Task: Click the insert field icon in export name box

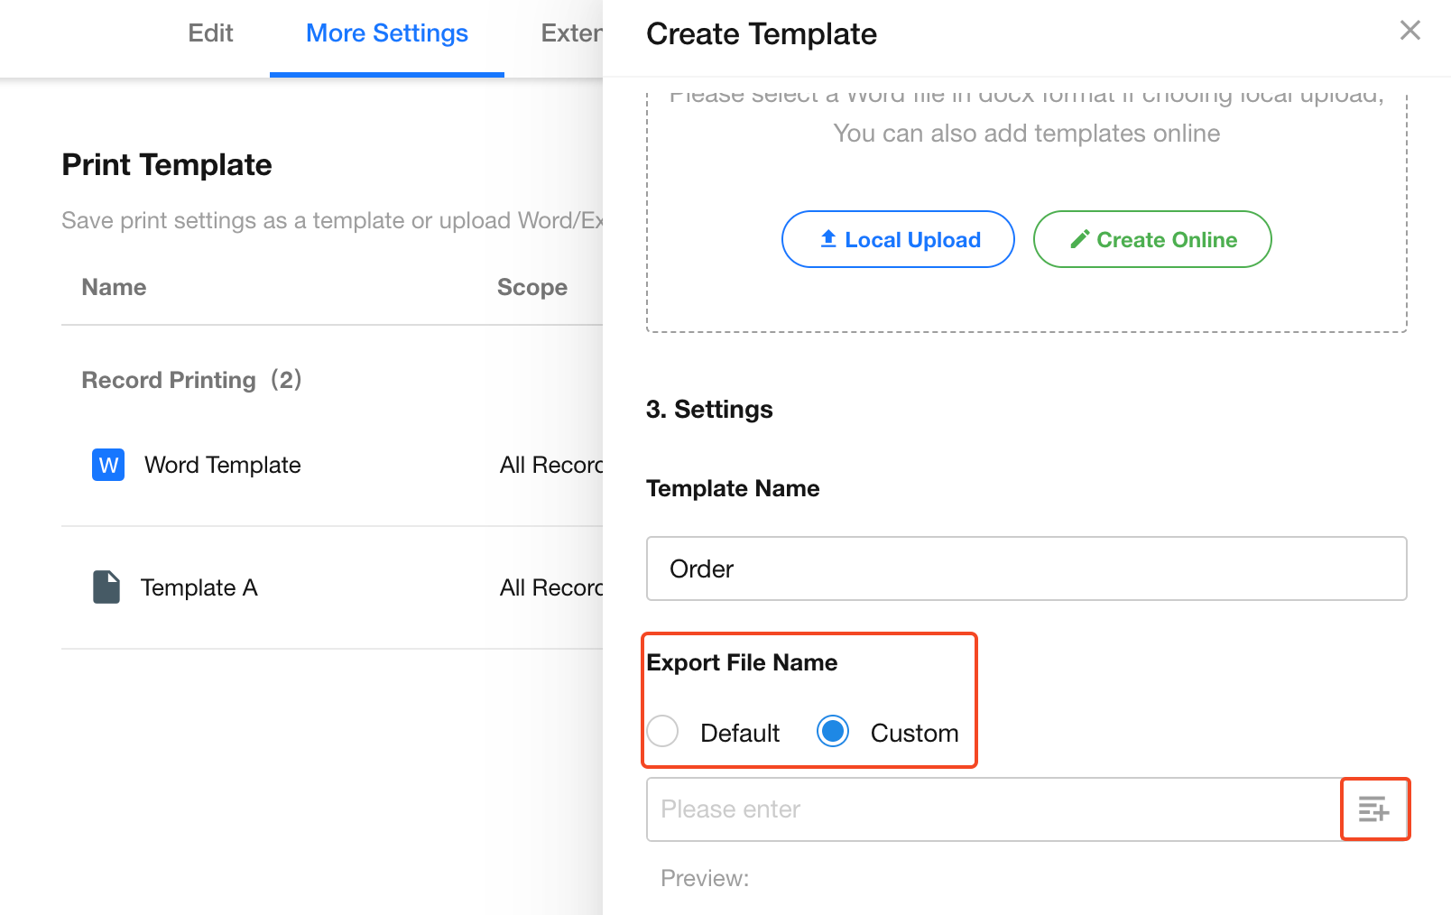Action: (1373, 809)
